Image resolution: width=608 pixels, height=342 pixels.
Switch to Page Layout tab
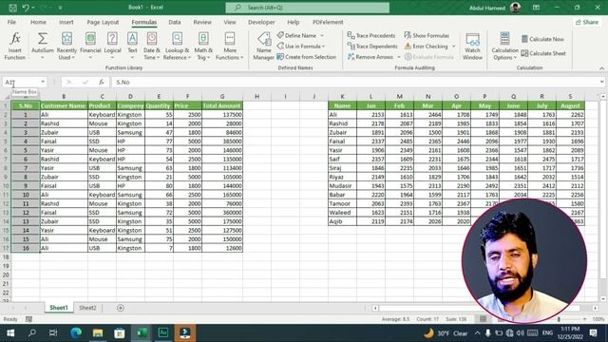point(103,22)
